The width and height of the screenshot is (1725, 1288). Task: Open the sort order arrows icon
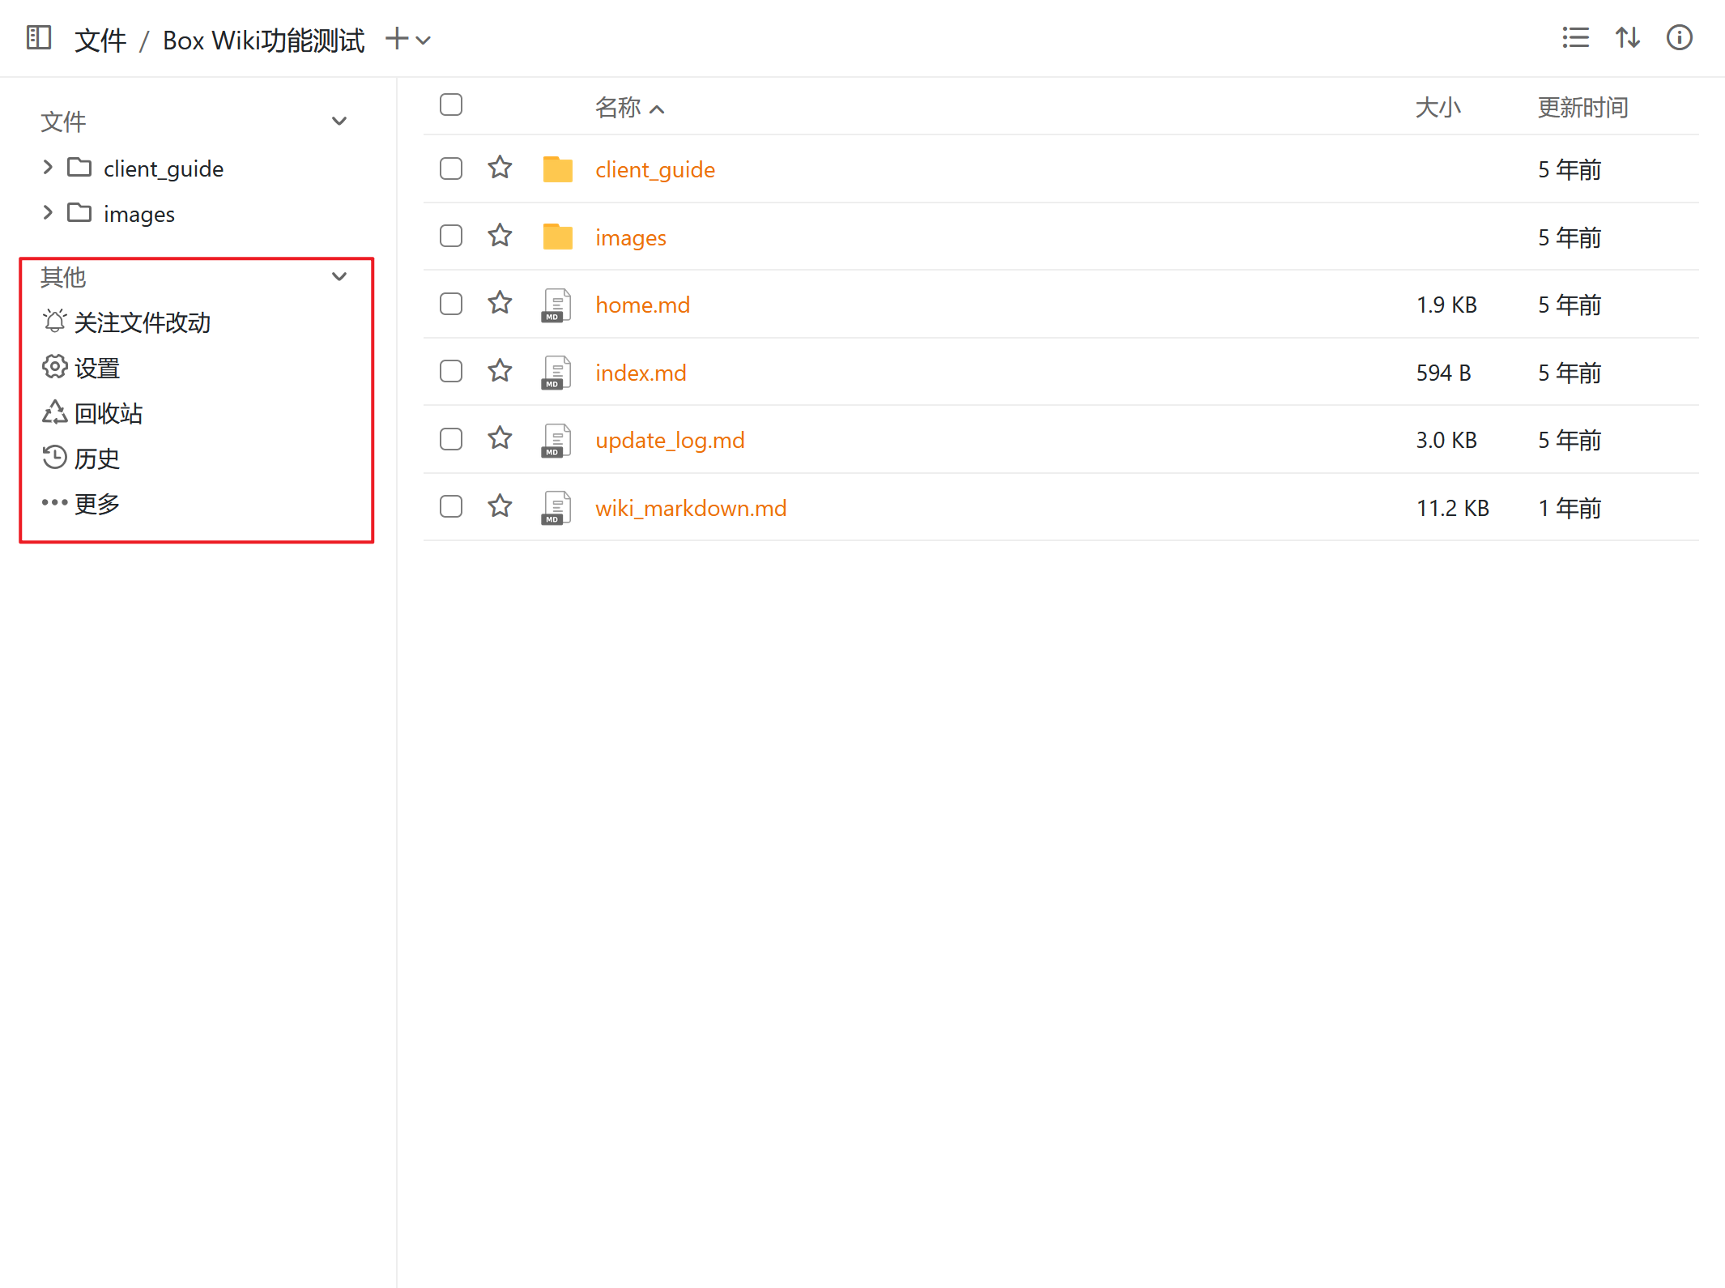point(1627,38)
